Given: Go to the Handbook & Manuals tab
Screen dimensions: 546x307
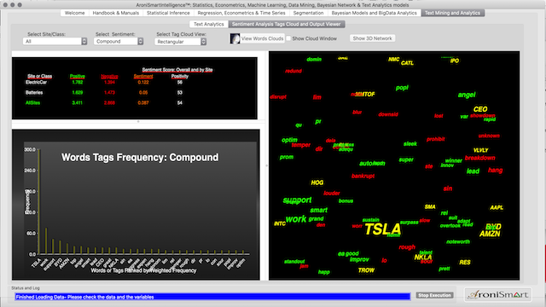Looking at the screenshot, I should (116, 13).
